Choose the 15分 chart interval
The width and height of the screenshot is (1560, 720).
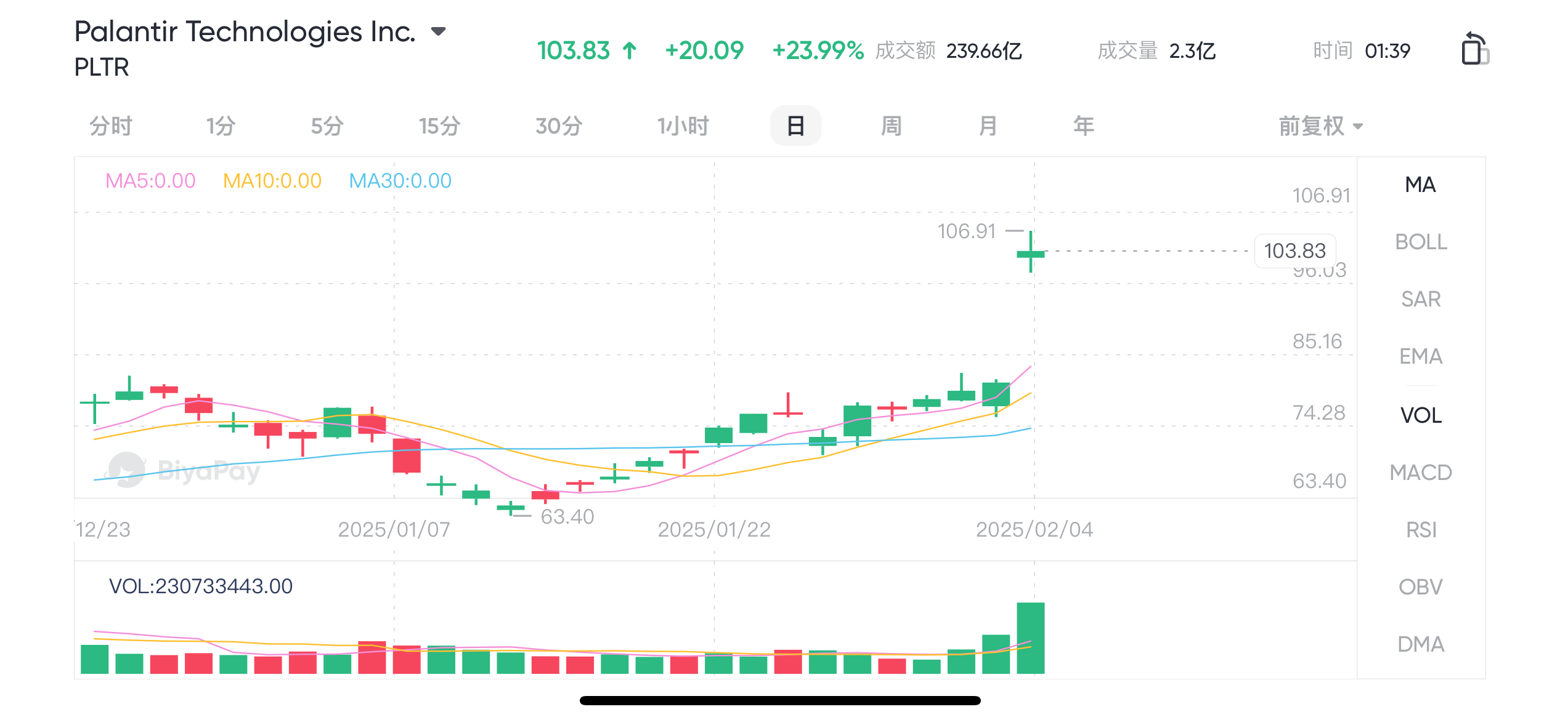439,126
